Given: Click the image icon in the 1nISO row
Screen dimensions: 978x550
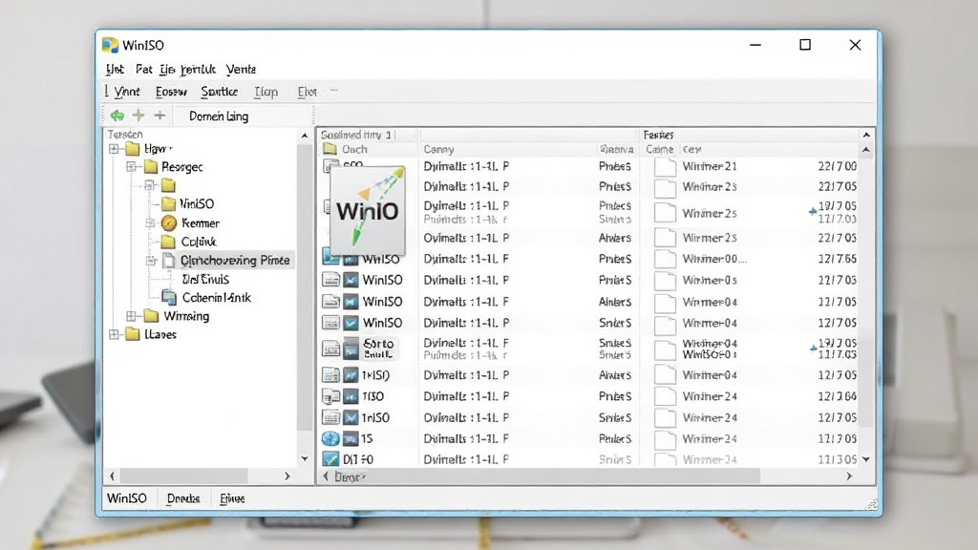Looking at the screenshot, I should 351,417.
